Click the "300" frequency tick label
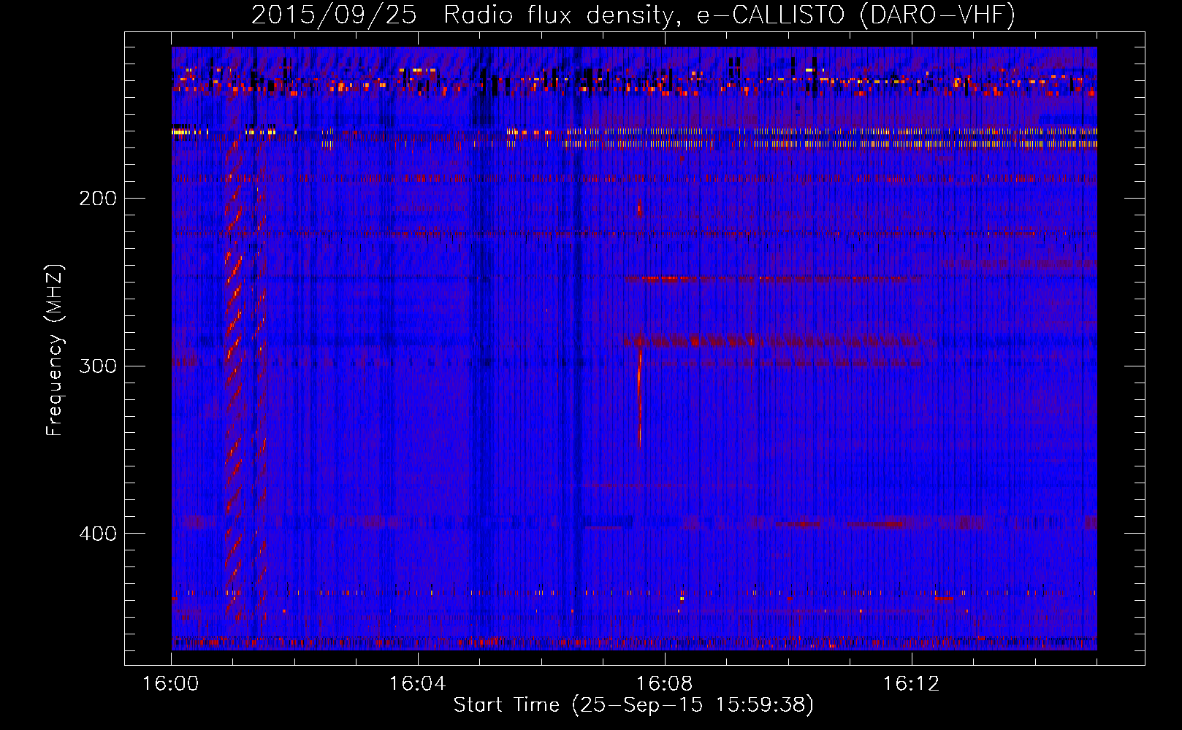 click(x=98, y=366)
